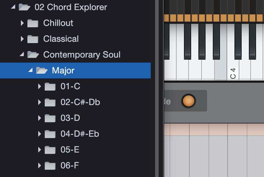The image size is (264, 177).
Task: Click the Classical folder icon
Action: click(33, 39)
